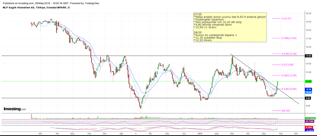
Task: Click the note line 11,30 yukselen stop
Action: point(208,38)
